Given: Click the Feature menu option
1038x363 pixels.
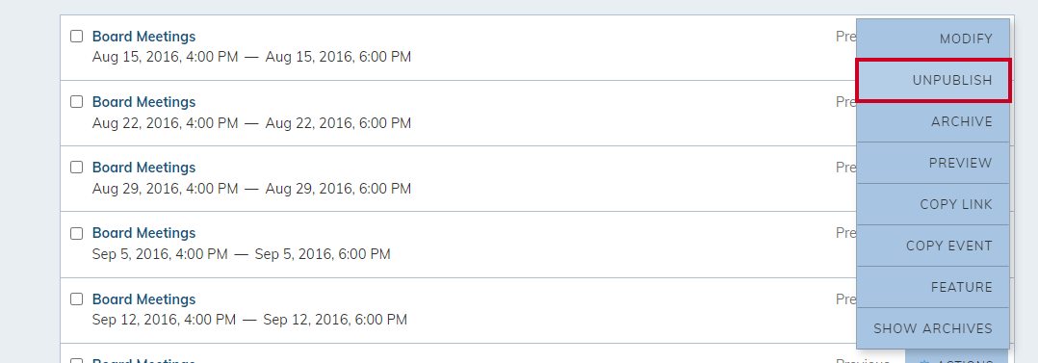Looking at the screenshot, I should tap(933, 288).
